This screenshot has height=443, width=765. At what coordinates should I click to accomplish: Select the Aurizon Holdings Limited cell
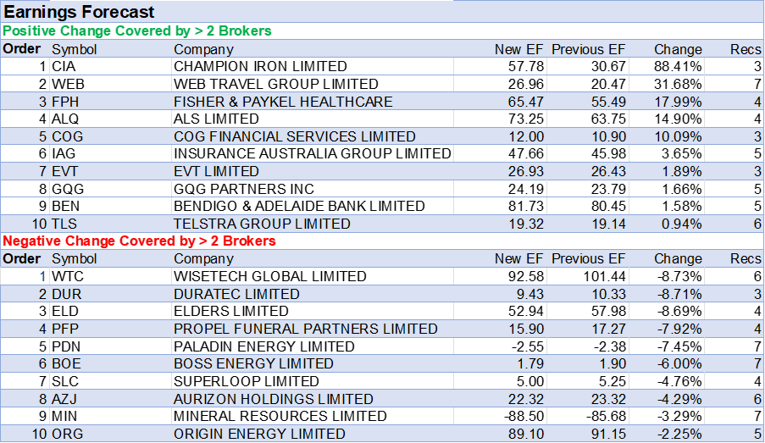[273, 399]
